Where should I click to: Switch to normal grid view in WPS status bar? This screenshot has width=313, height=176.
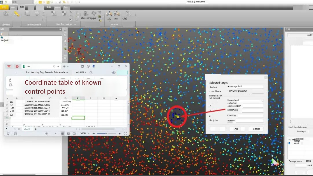coord(63,134)
